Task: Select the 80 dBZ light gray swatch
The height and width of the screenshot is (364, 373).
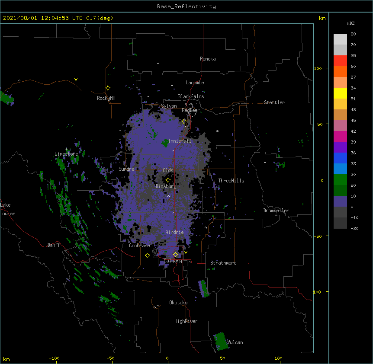Action: click(x=340, y=39)
